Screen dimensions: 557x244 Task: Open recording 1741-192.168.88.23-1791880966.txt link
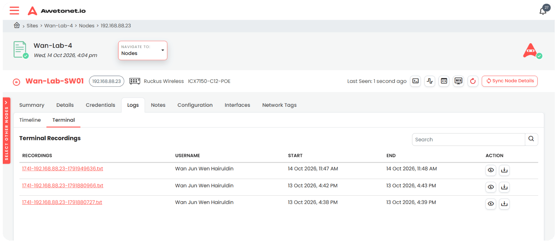[x=63, y=186]
